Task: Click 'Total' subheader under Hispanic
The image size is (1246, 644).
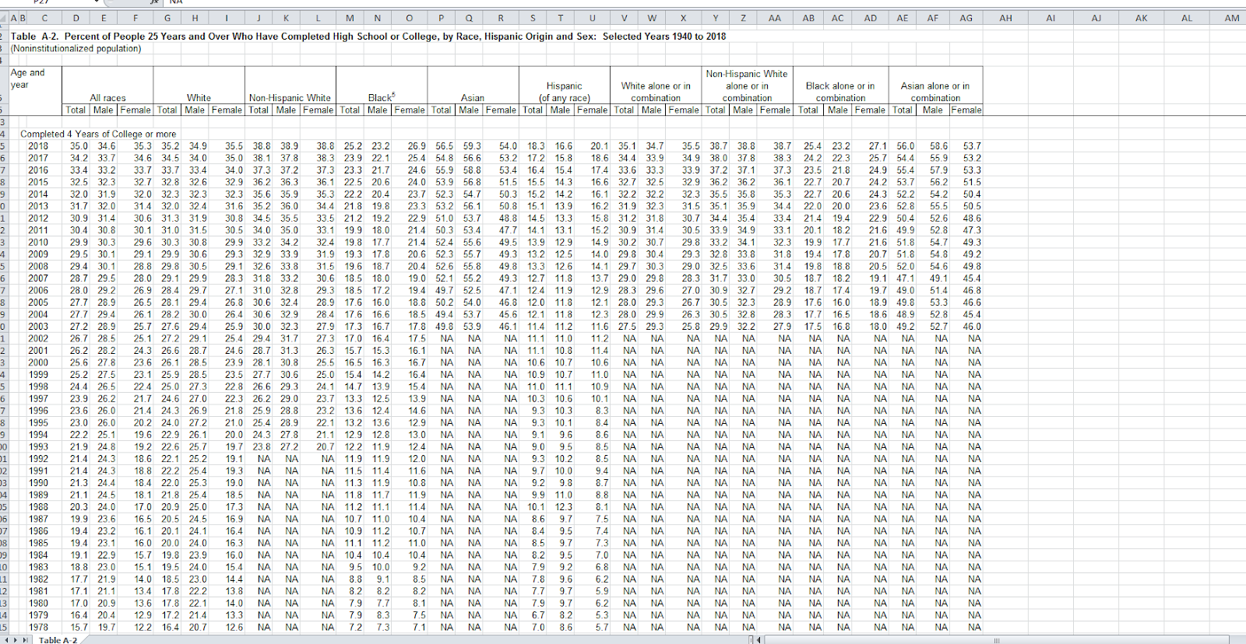Action: [533, 110]
